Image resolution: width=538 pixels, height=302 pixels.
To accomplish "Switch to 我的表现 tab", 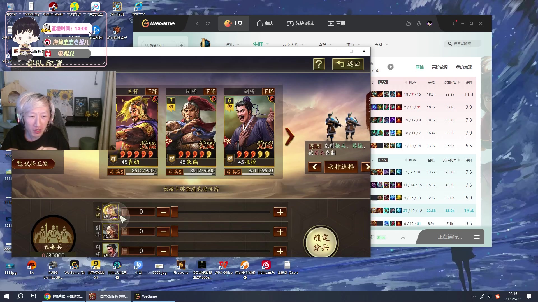I will [x=464, y=67].
